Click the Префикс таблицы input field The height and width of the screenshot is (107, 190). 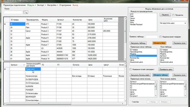152,37
